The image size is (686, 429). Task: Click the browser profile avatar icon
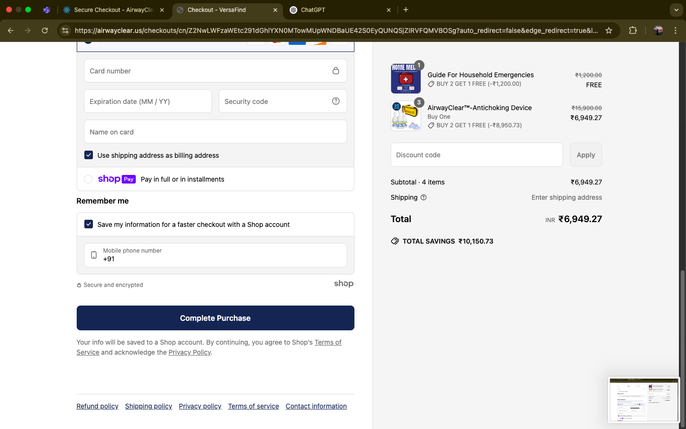click(658, 31)
